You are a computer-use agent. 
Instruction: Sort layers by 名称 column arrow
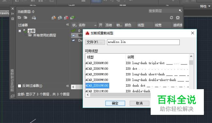coord(95,25)
